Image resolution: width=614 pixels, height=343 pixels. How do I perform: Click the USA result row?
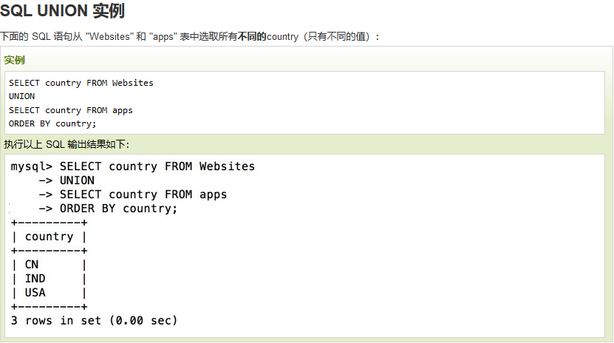[x=49, y=293]
